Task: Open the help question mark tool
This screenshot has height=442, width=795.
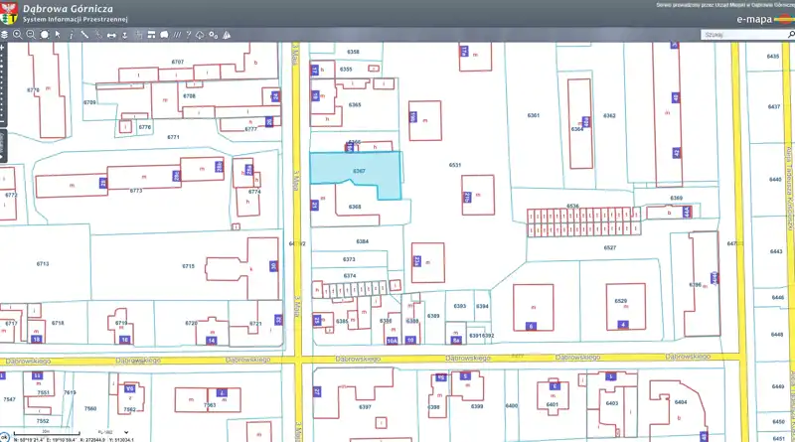Action: point(188,35)
